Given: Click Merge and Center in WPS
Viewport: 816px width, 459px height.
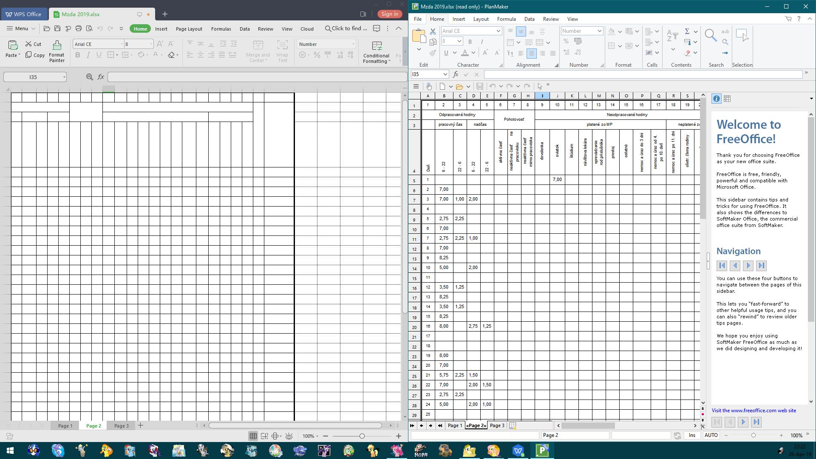Looking at the screenshot, I should click(x=258, y=51).
